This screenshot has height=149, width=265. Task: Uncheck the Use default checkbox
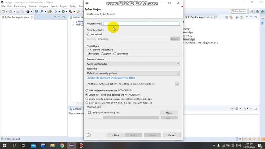(x=88, y=34)
